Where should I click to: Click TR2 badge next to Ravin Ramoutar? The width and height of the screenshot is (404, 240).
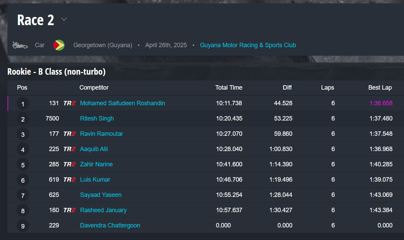pyautogui.click(x=69, y=134)
